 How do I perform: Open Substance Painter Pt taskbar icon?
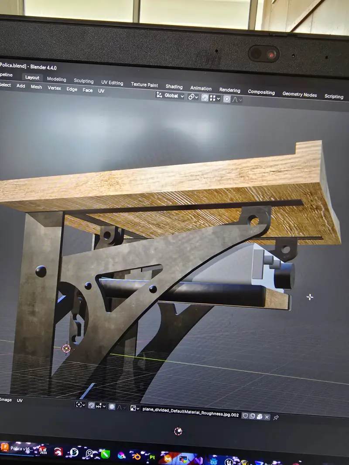click(152, 457)
